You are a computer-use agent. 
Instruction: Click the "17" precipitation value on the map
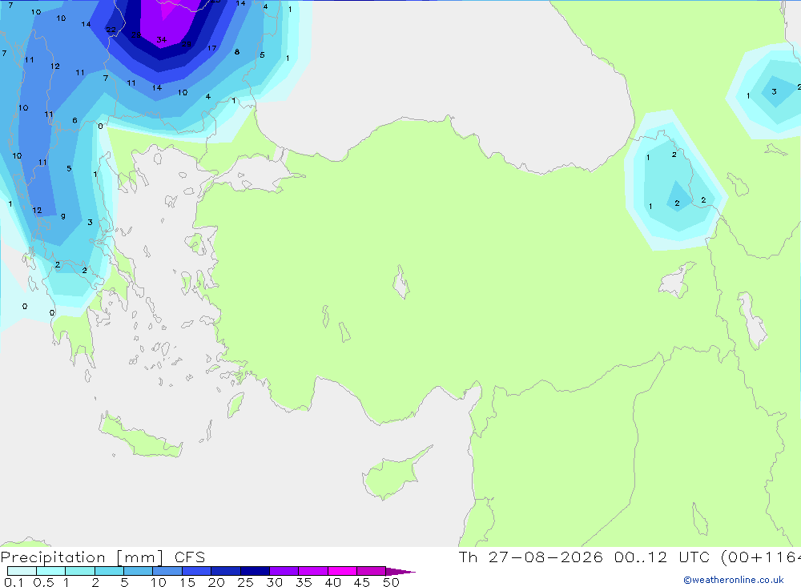[212, 48]
